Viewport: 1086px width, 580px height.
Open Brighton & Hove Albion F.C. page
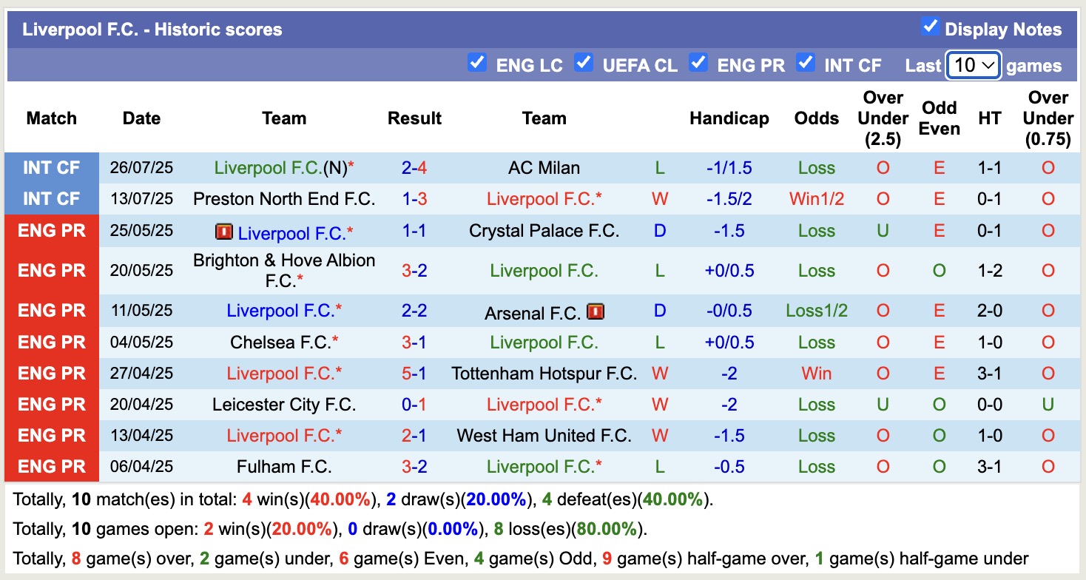point(284,270)
